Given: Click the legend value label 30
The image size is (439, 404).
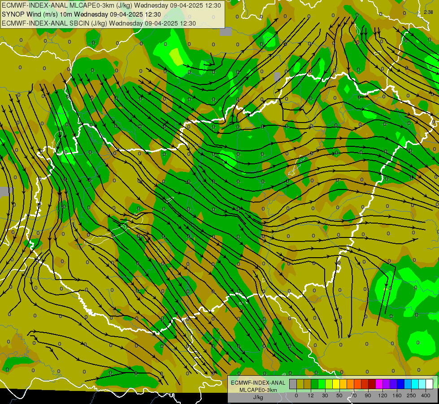Looking at the screenshot, I should [x=325, y=396].
